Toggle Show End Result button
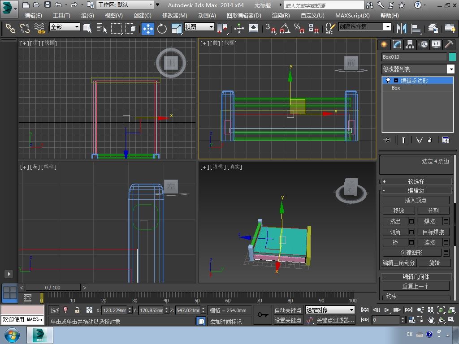 pyautogui.click(x=403, y=140)
